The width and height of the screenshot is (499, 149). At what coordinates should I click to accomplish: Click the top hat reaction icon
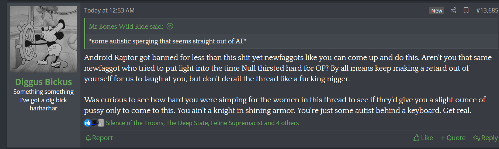click(94, 123)
